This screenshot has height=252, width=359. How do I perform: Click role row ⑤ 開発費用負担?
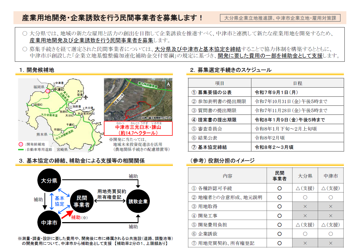point(266,225)
